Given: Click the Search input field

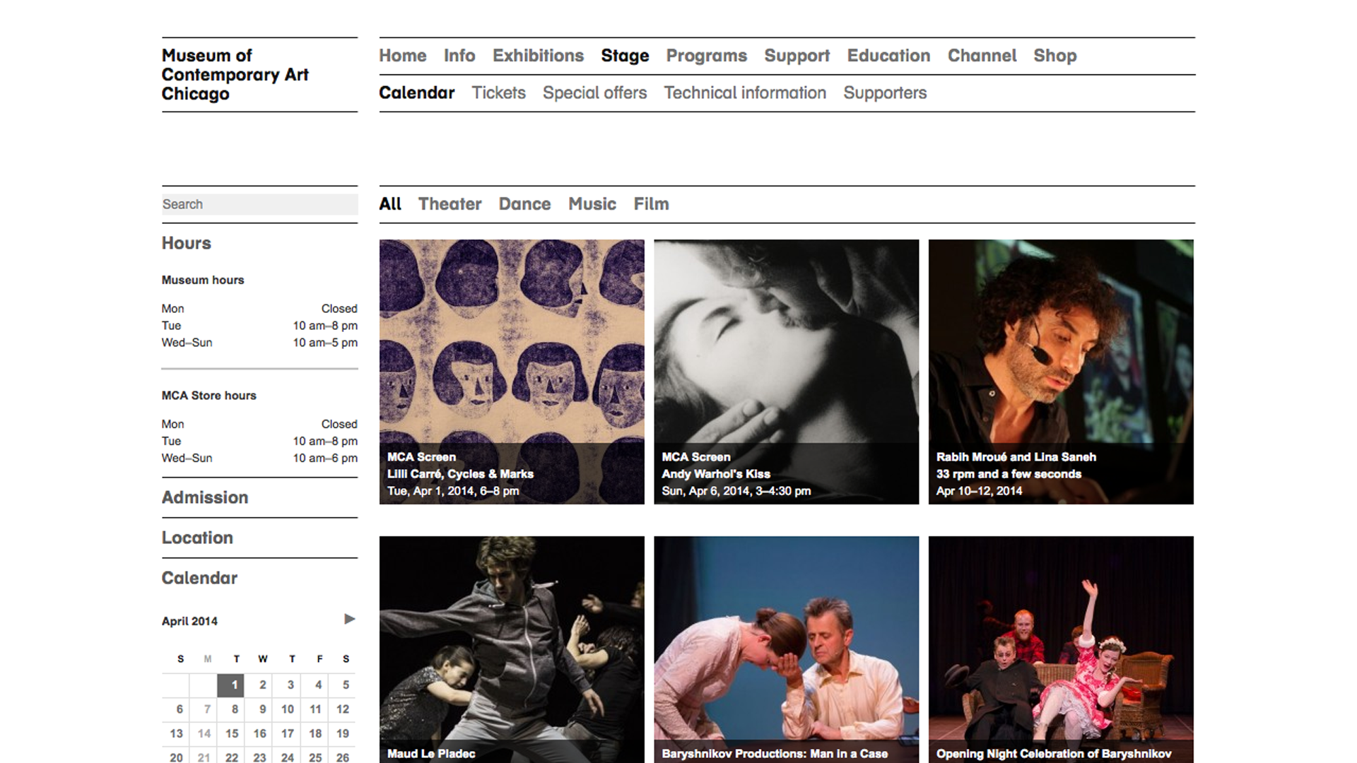Looking at the screenshot, I should tap(259, 204).
